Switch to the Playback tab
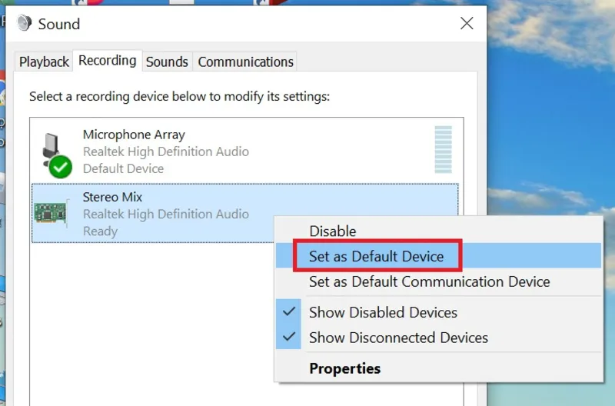The image size is (615, 406). (x=44, y=62)
